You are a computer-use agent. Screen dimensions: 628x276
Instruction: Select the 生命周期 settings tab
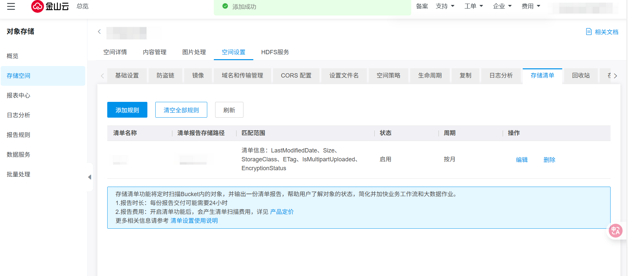430,76
